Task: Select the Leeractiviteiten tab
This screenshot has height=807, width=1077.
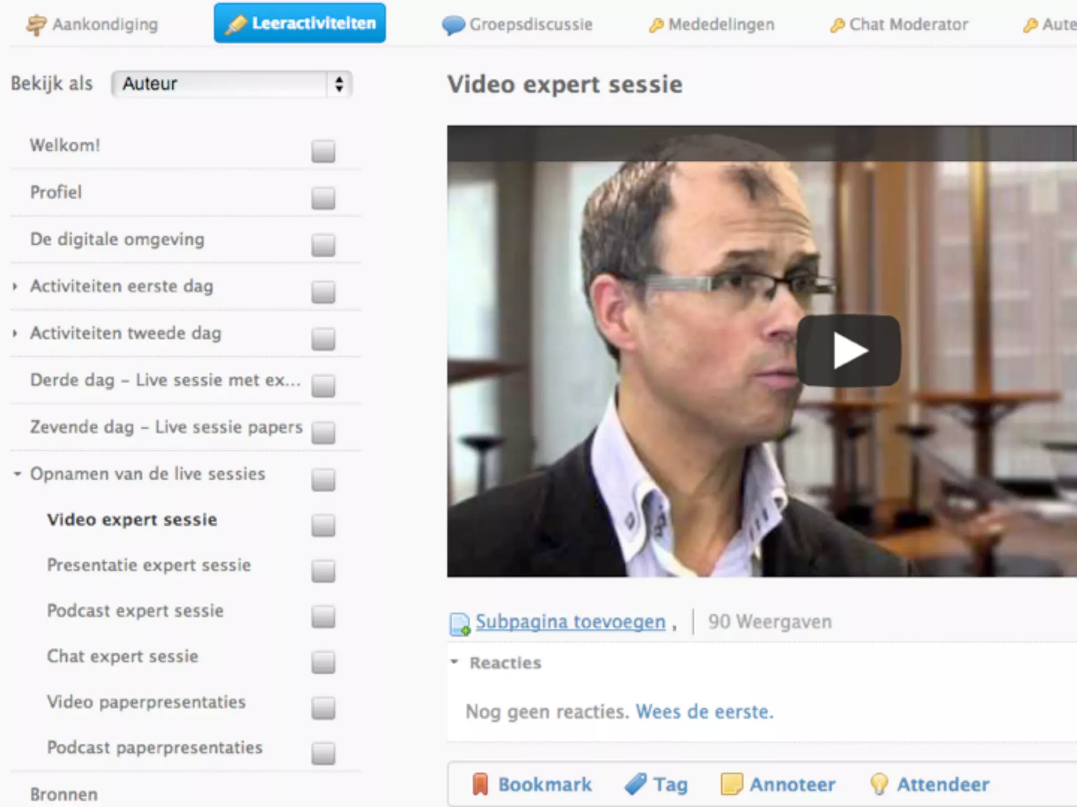Action: 300,23
